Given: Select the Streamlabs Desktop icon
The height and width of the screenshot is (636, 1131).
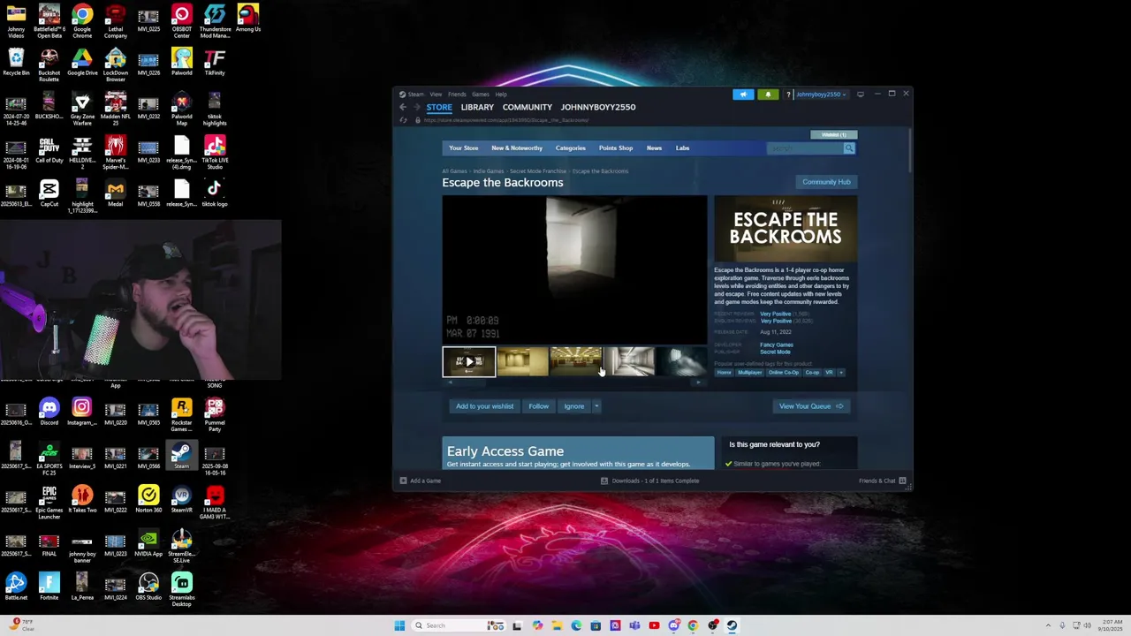Looking at the screenshot, I should pyautogui.click(x=181, y=589).
